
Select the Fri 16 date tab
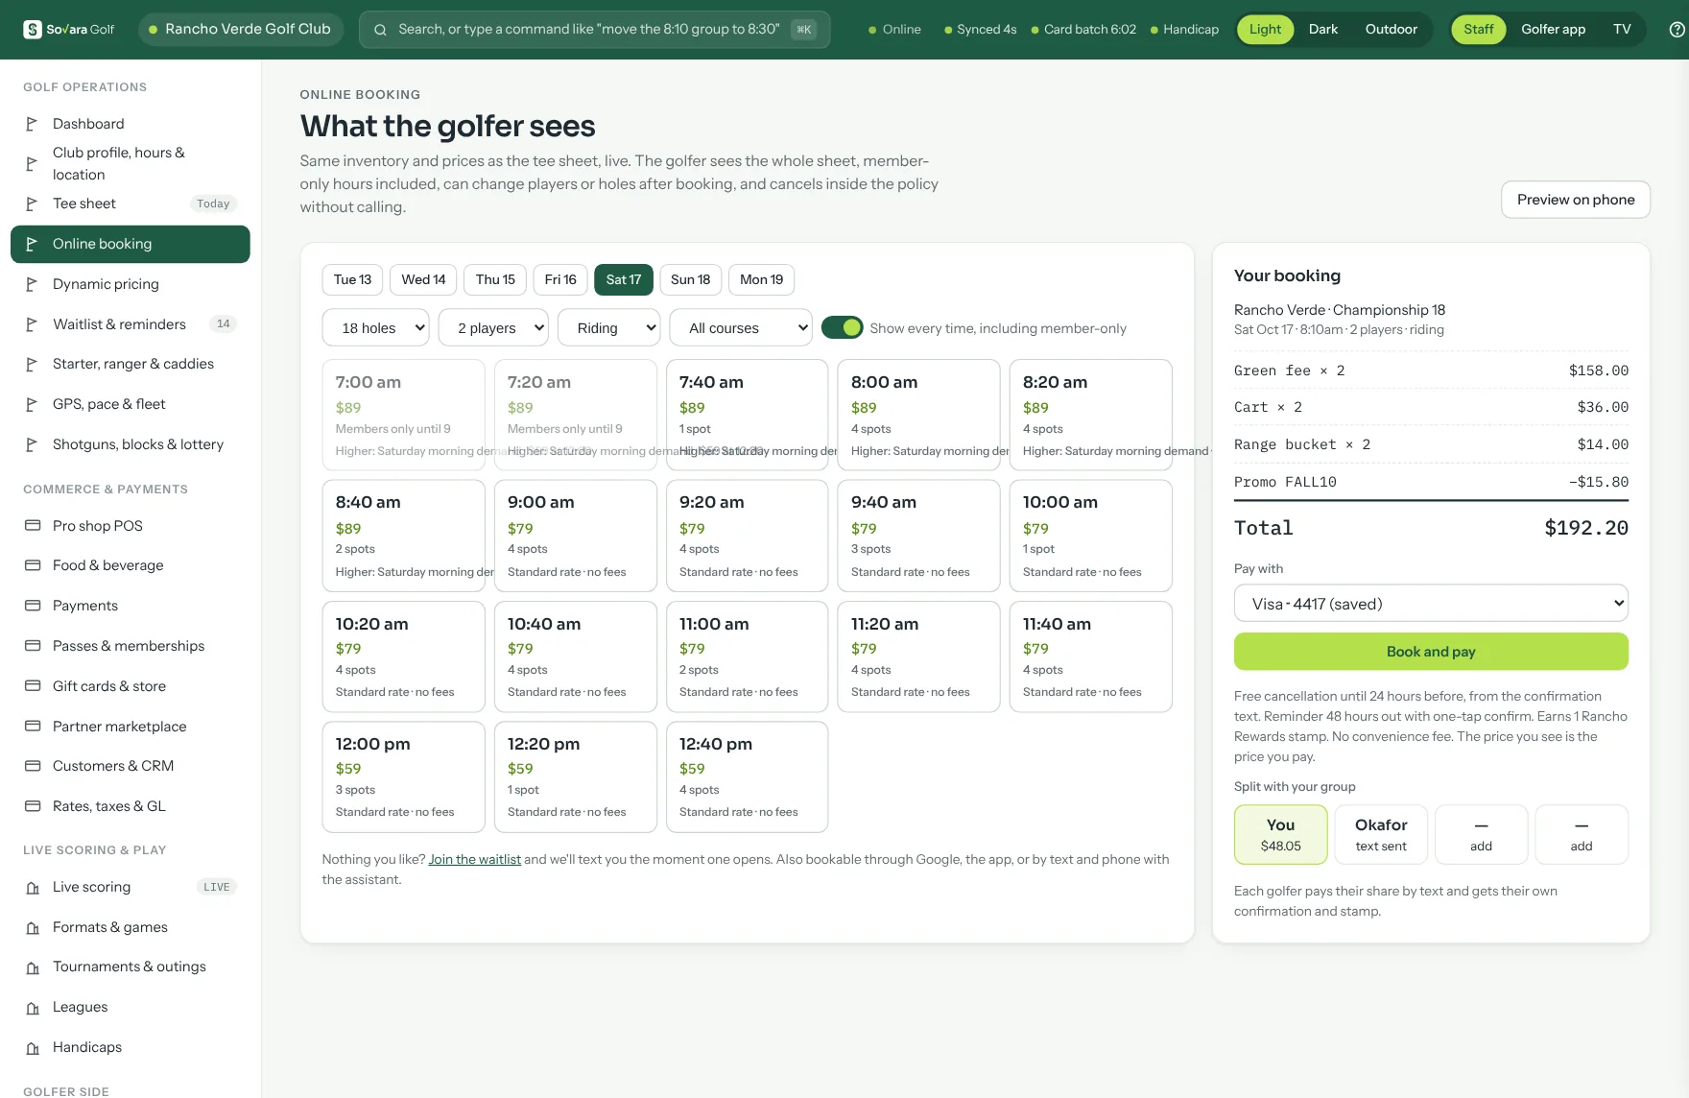(560, 280)
